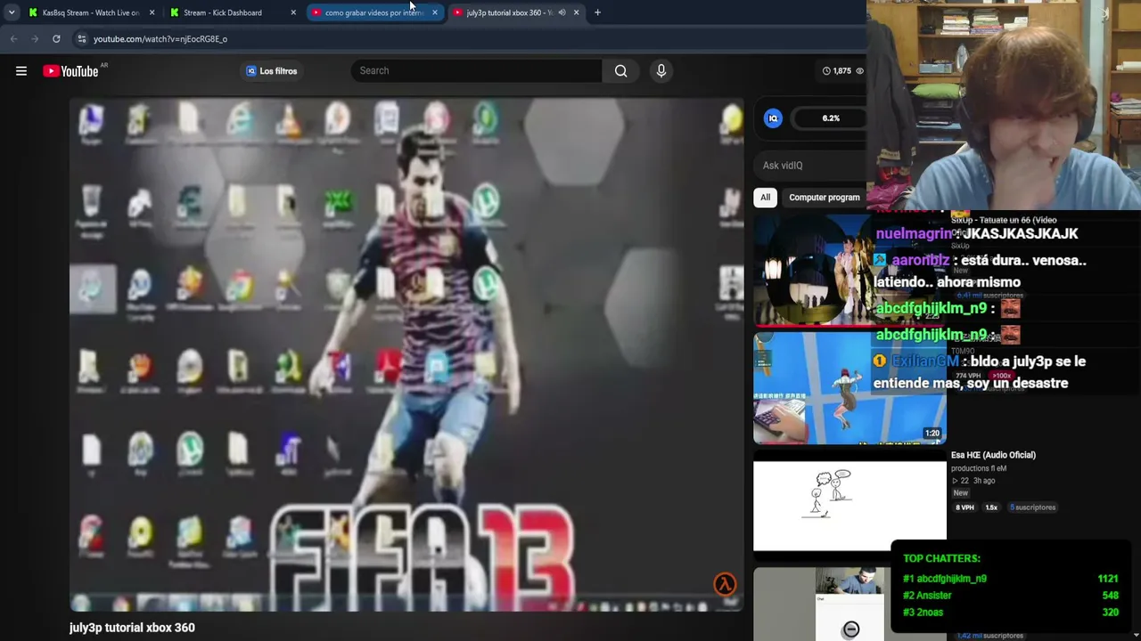Switch to the july3p tutorial xbox 360 tab
Image resolution: width=1141 pixels, height=641 pixels.
tap(509, 12)
